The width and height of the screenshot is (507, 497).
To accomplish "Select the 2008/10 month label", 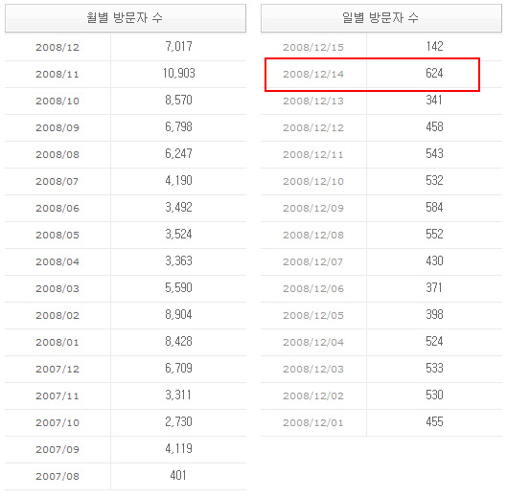I will click(x=58, y=102).
